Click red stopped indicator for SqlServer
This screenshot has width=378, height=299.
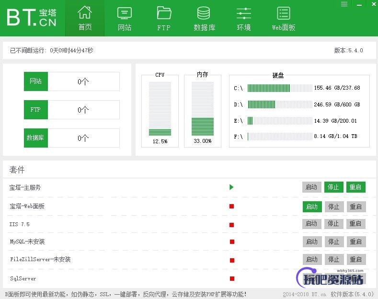point(232,278)
